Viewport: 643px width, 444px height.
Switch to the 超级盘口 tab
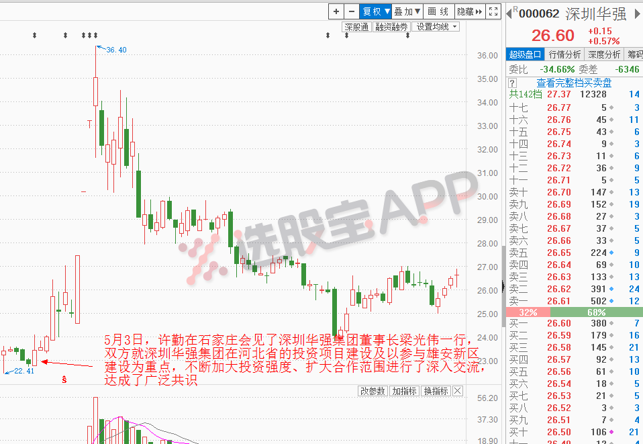(526, 54)
